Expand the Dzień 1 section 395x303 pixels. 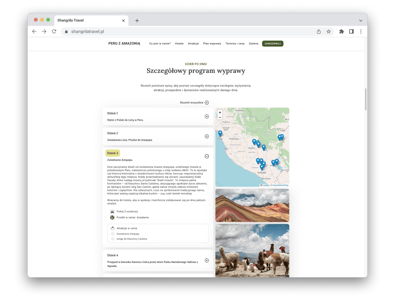click(207, 116)
